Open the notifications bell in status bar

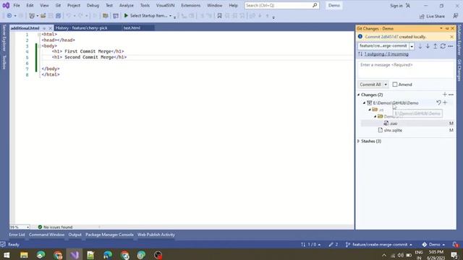(x=455, y=244)
